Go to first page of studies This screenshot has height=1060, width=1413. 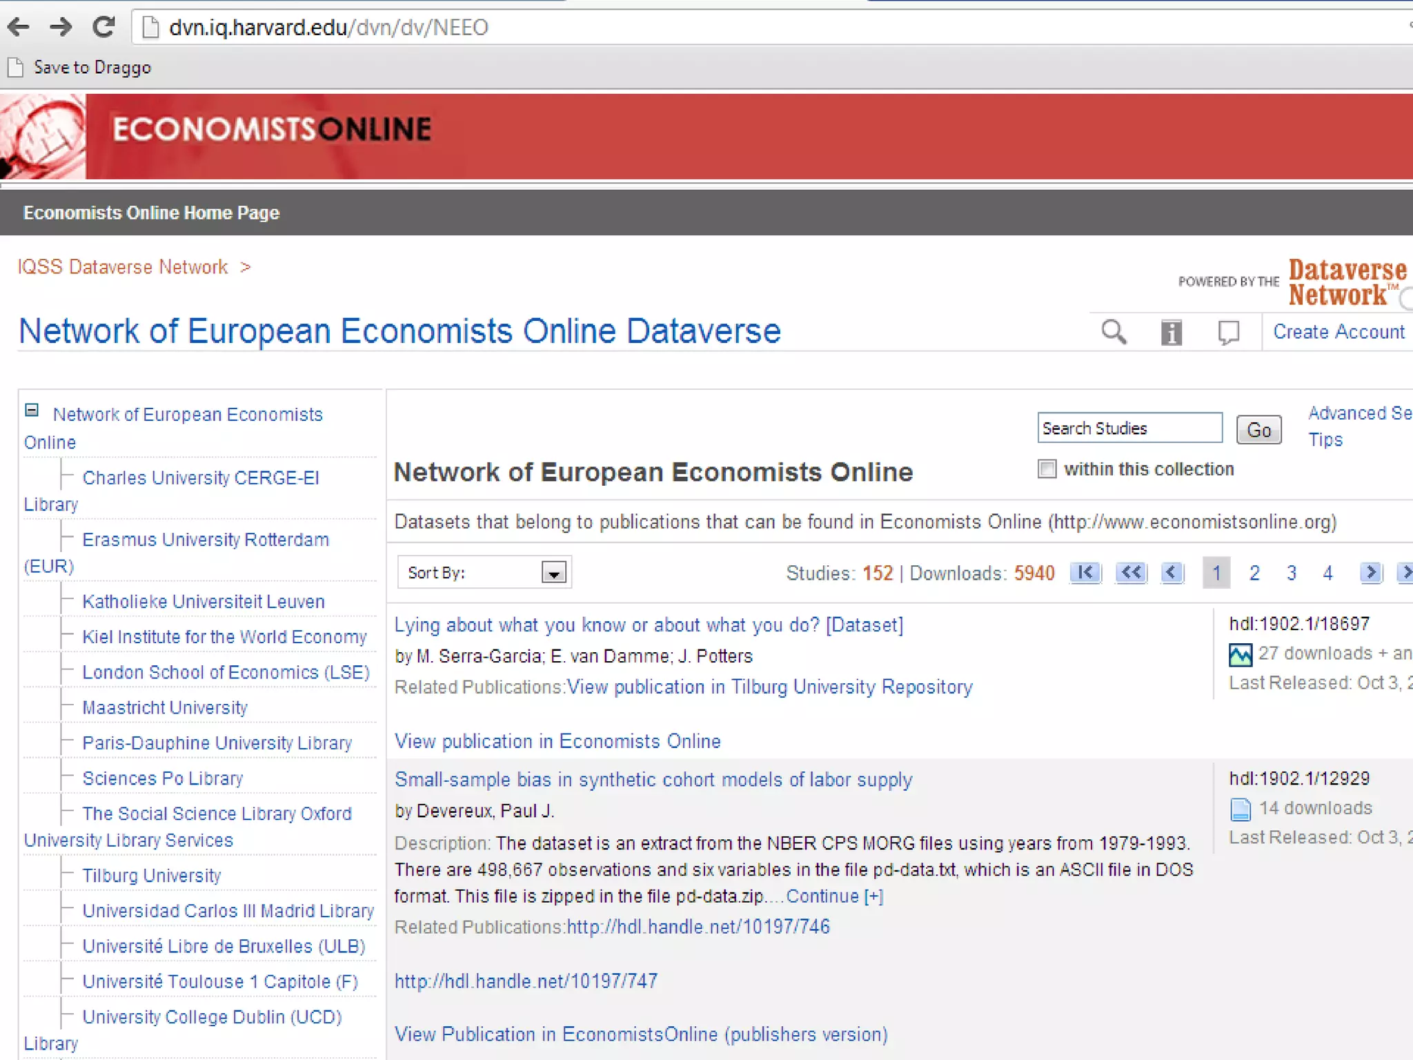[x=1085, y=573]
